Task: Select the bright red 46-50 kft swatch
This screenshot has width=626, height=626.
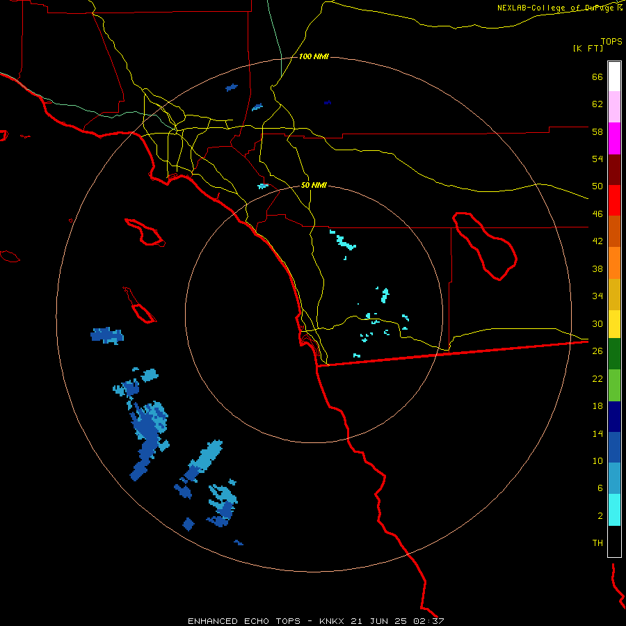Action: [614, 200]
